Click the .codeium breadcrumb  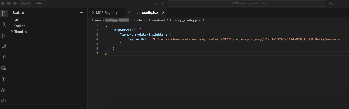point(140,20)
